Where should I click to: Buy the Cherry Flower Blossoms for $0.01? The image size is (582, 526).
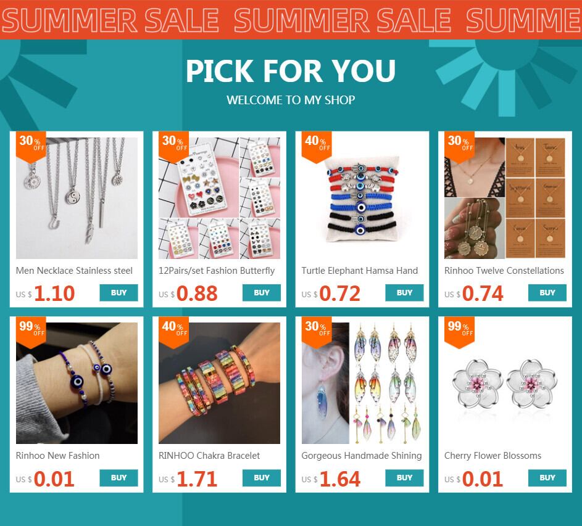[x=547, y=478]
